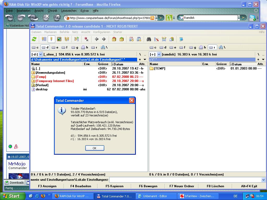Open network neighborhood icon in right drive bar
The width and height of the screenshot is (267, 200).
coord(222,47)
